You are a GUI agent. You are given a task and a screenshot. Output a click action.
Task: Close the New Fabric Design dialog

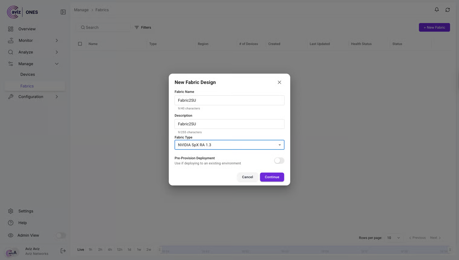point(279,82)
